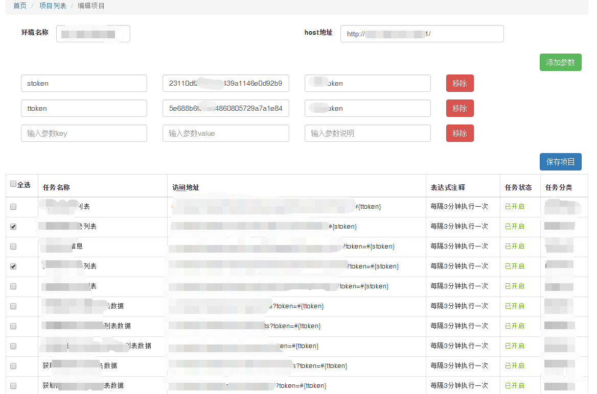This screenshot has height=394, width=597.
Task: Click the 任务状态 column header
Action: click(518, 187)
